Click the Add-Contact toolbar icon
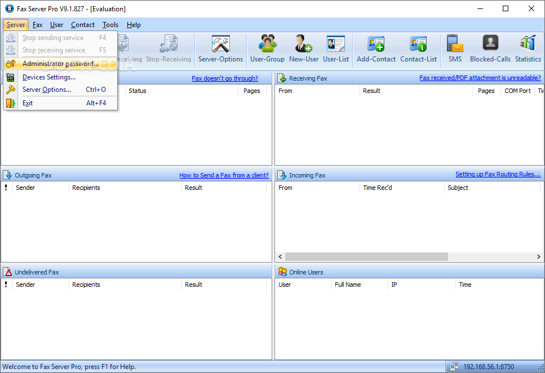 376,44
